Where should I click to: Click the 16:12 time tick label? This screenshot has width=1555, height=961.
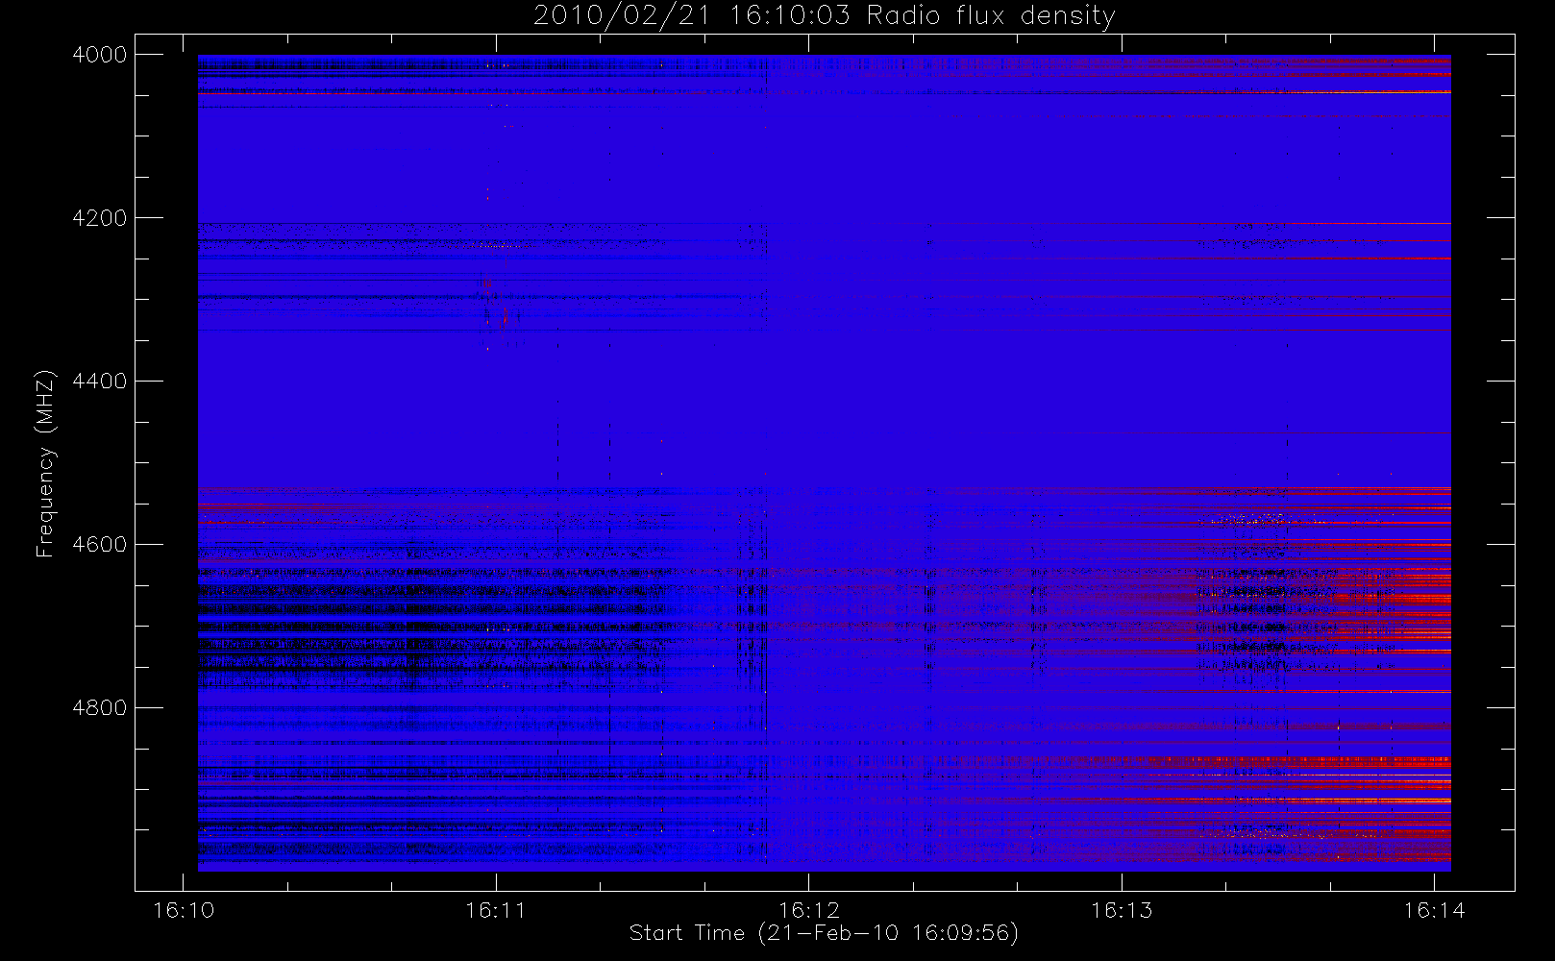[809, 910]
